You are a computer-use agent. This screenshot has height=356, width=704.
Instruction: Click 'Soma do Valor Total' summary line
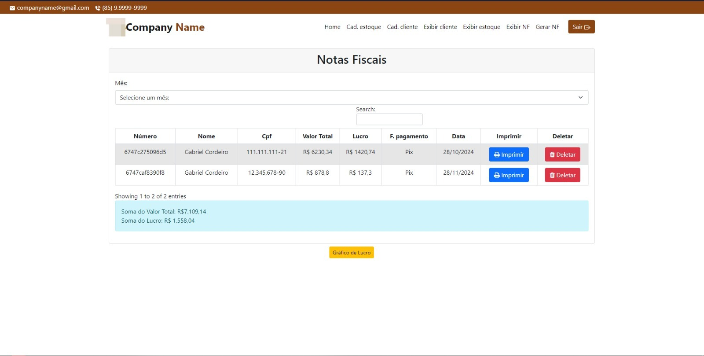coord(164,212)
